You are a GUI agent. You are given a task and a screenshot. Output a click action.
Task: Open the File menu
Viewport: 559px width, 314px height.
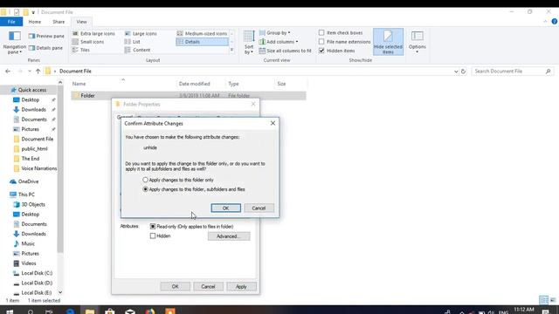[11, 22]
